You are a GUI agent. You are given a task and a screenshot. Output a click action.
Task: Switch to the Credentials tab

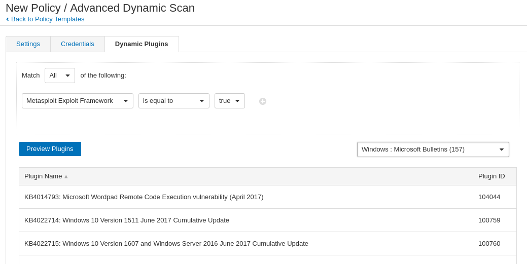[x=77, y=44]
